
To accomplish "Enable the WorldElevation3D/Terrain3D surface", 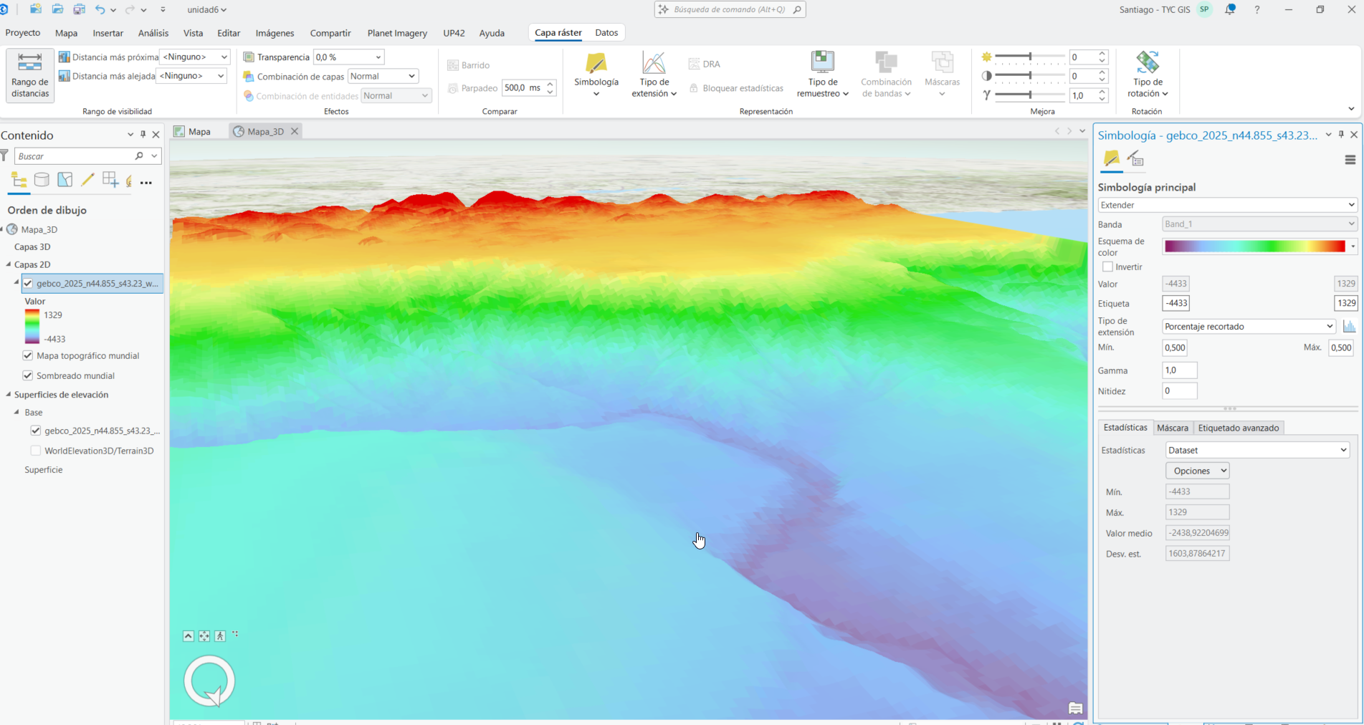I will 36,451.
